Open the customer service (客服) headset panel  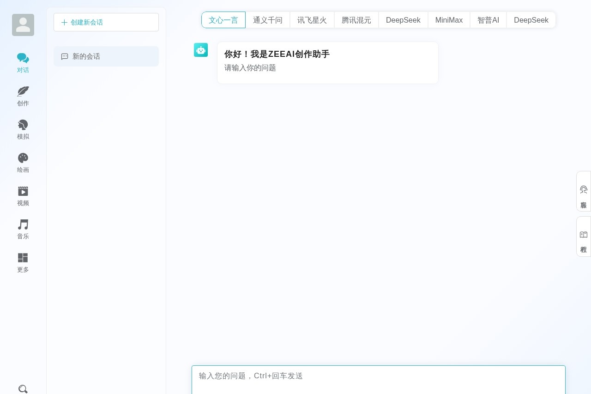(584, 191)
